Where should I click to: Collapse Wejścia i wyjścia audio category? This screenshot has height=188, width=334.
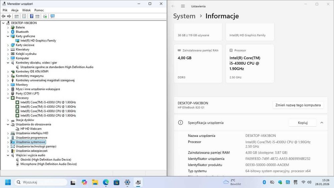point(8,155)
